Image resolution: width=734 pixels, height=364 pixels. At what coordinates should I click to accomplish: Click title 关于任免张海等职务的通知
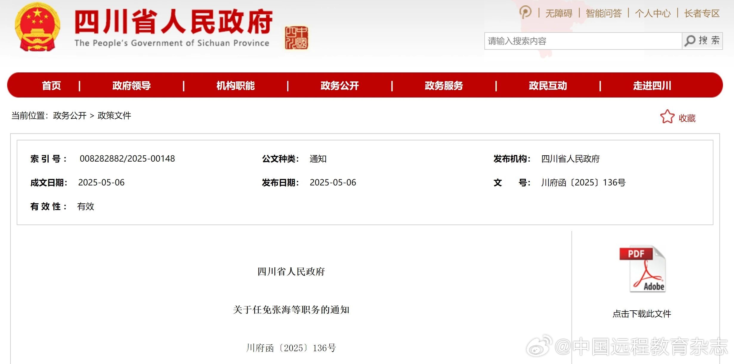click(x=291, y=310)
